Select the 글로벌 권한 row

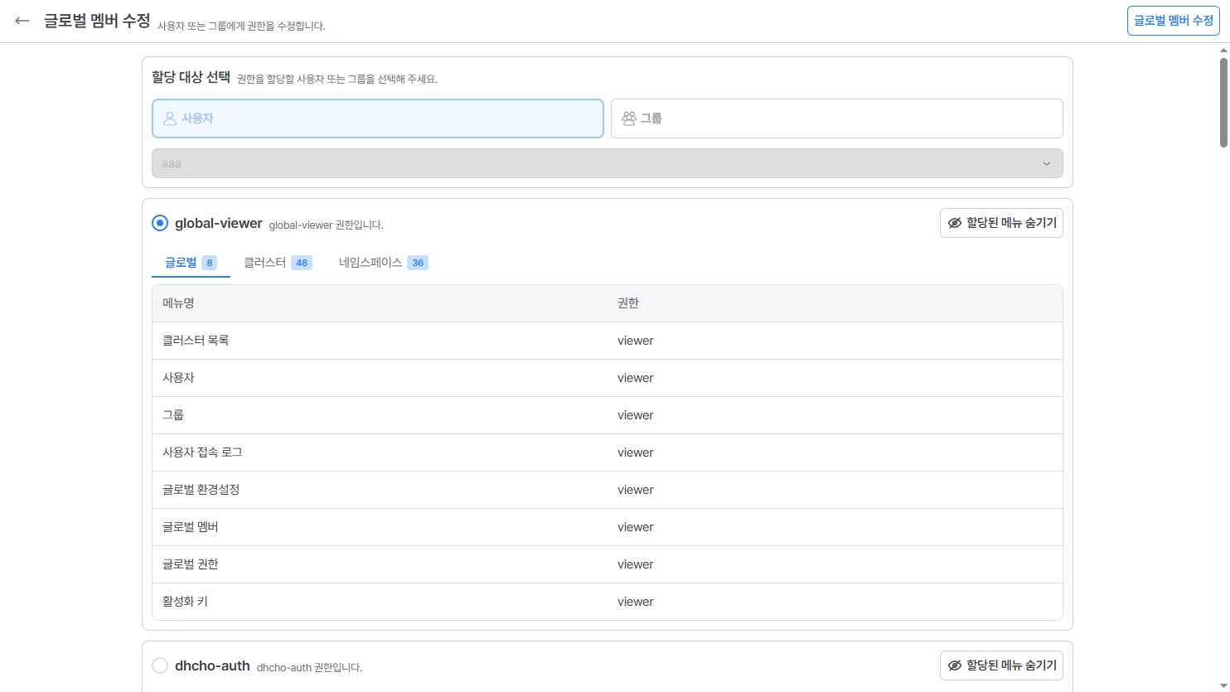point(608,564)
